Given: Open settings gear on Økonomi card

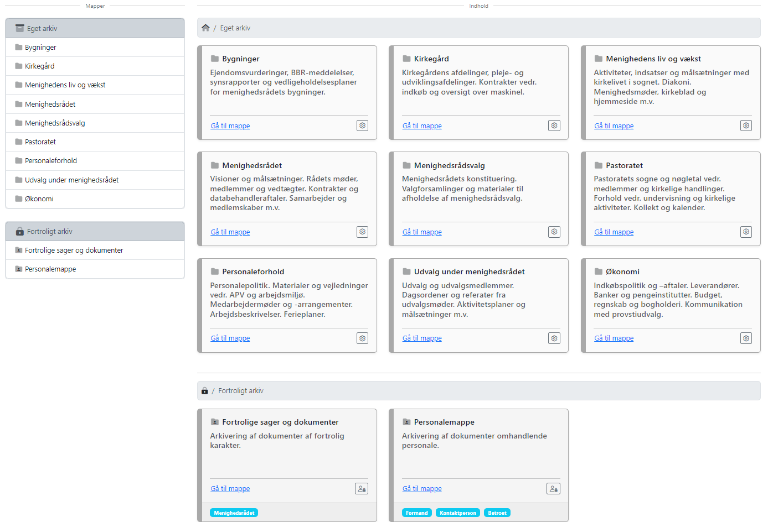Looking at the screenshot, I should 746,338.
